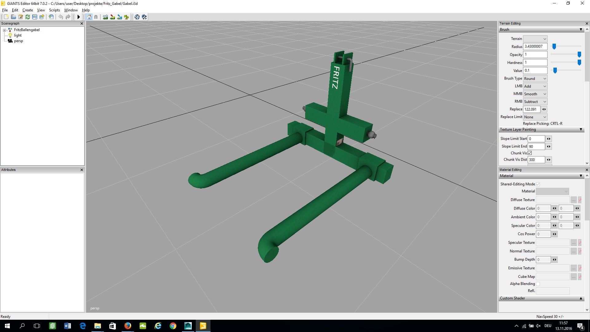This screenshot has height=332, width=590.
Task: Open the Replace Limit dropdown
Action: coord(535,117)
